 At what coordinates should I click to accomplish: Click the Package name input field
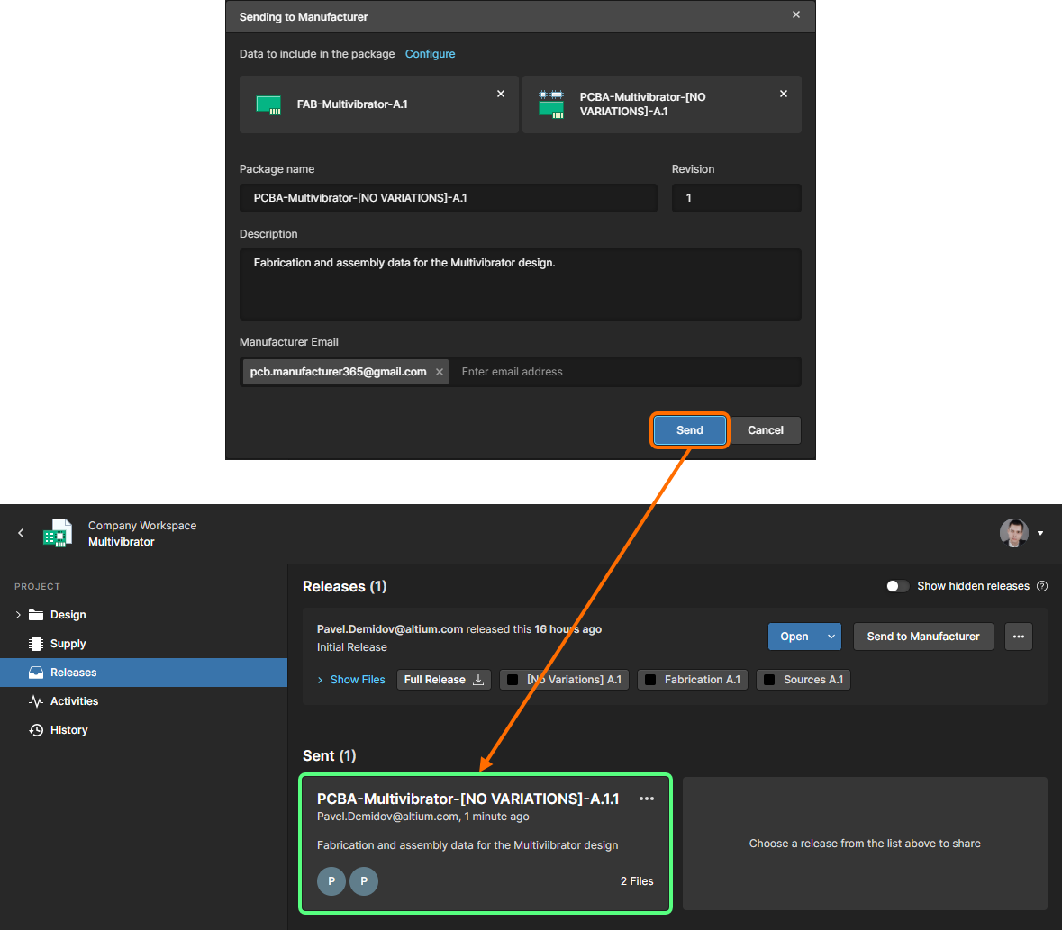(448, 198)
